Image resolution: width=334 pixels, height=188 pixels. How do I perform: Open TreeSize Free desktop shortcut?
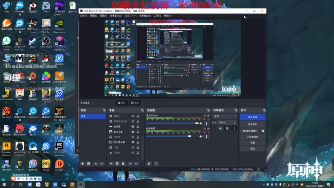click(6, 43)
